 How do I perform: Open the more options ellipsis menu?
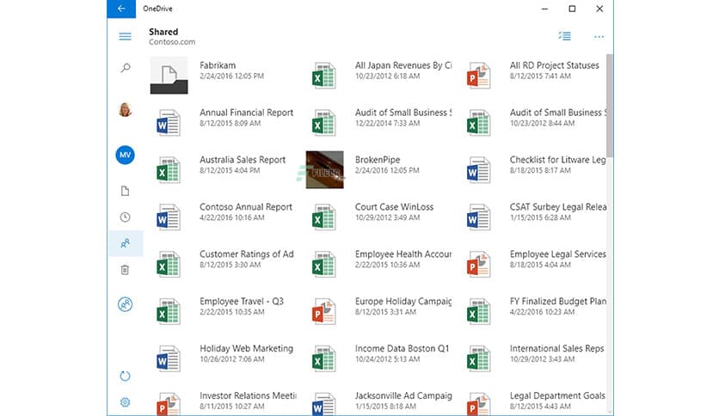click(599, 37)
